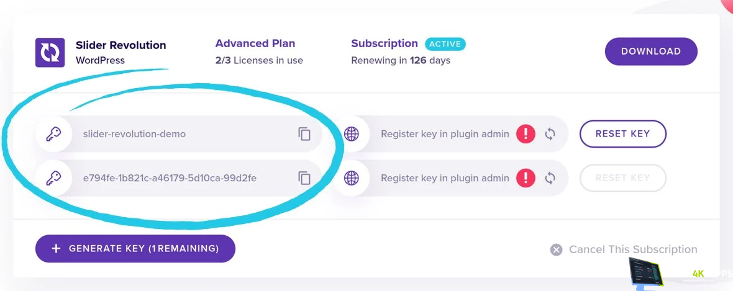Click red warning icon in second row

pos(526,178)
